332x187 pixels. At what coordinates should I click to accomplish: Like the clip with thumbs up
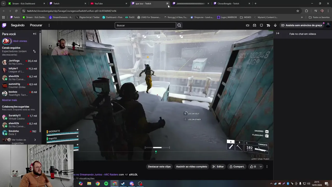click(x=253, y=166)
